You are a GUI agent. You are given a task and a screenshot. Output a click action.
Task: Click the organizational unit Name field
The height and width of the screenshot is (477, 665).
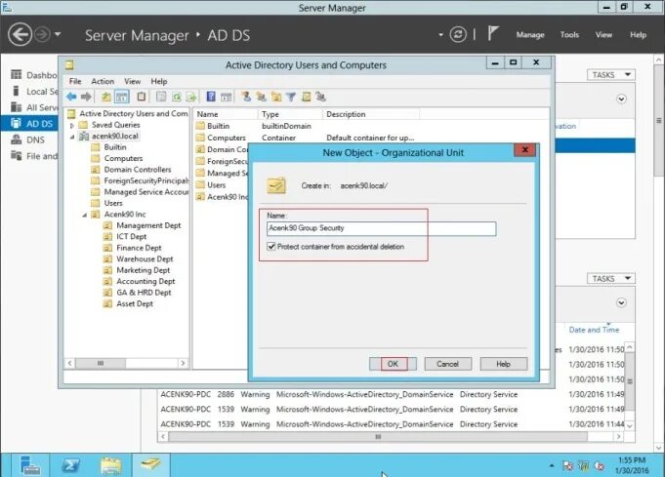click(x=381, y=228)
